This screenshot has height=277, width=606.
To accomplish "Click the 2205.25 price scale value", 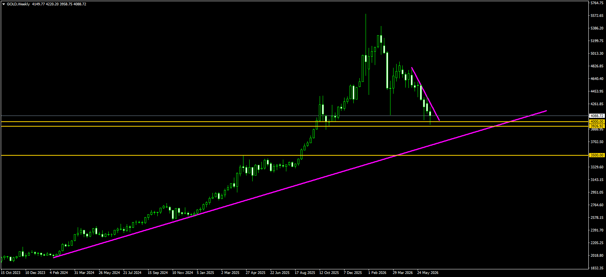I will tap(597, 243).
